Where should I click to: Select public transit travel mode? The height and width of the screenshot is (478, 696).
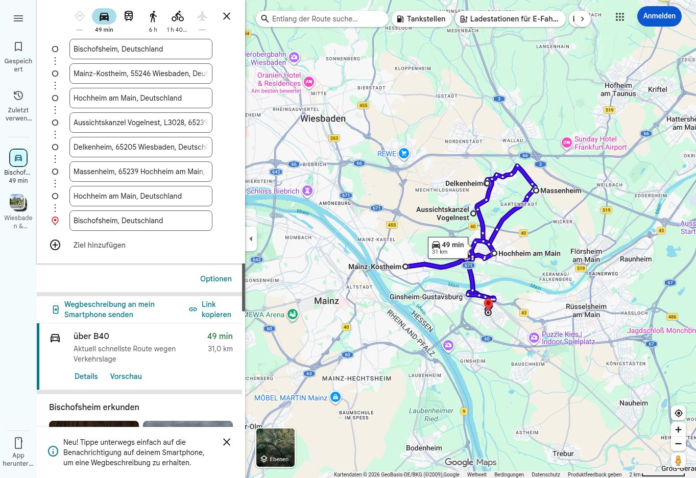(x=129, y=16)
